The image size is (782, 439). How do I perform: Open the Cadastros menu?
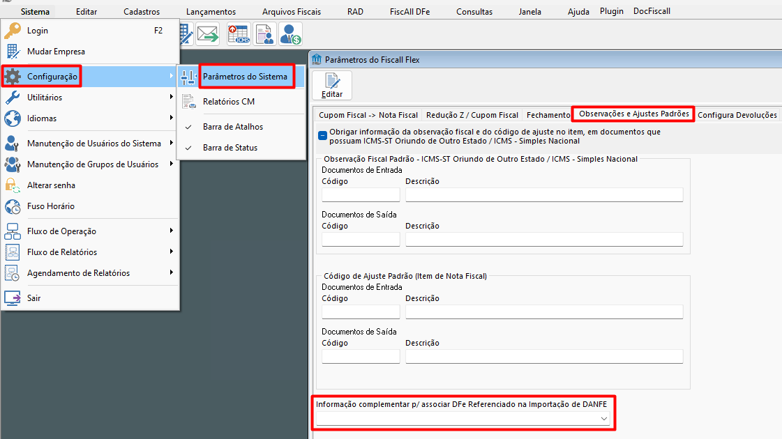click(142, 11)
